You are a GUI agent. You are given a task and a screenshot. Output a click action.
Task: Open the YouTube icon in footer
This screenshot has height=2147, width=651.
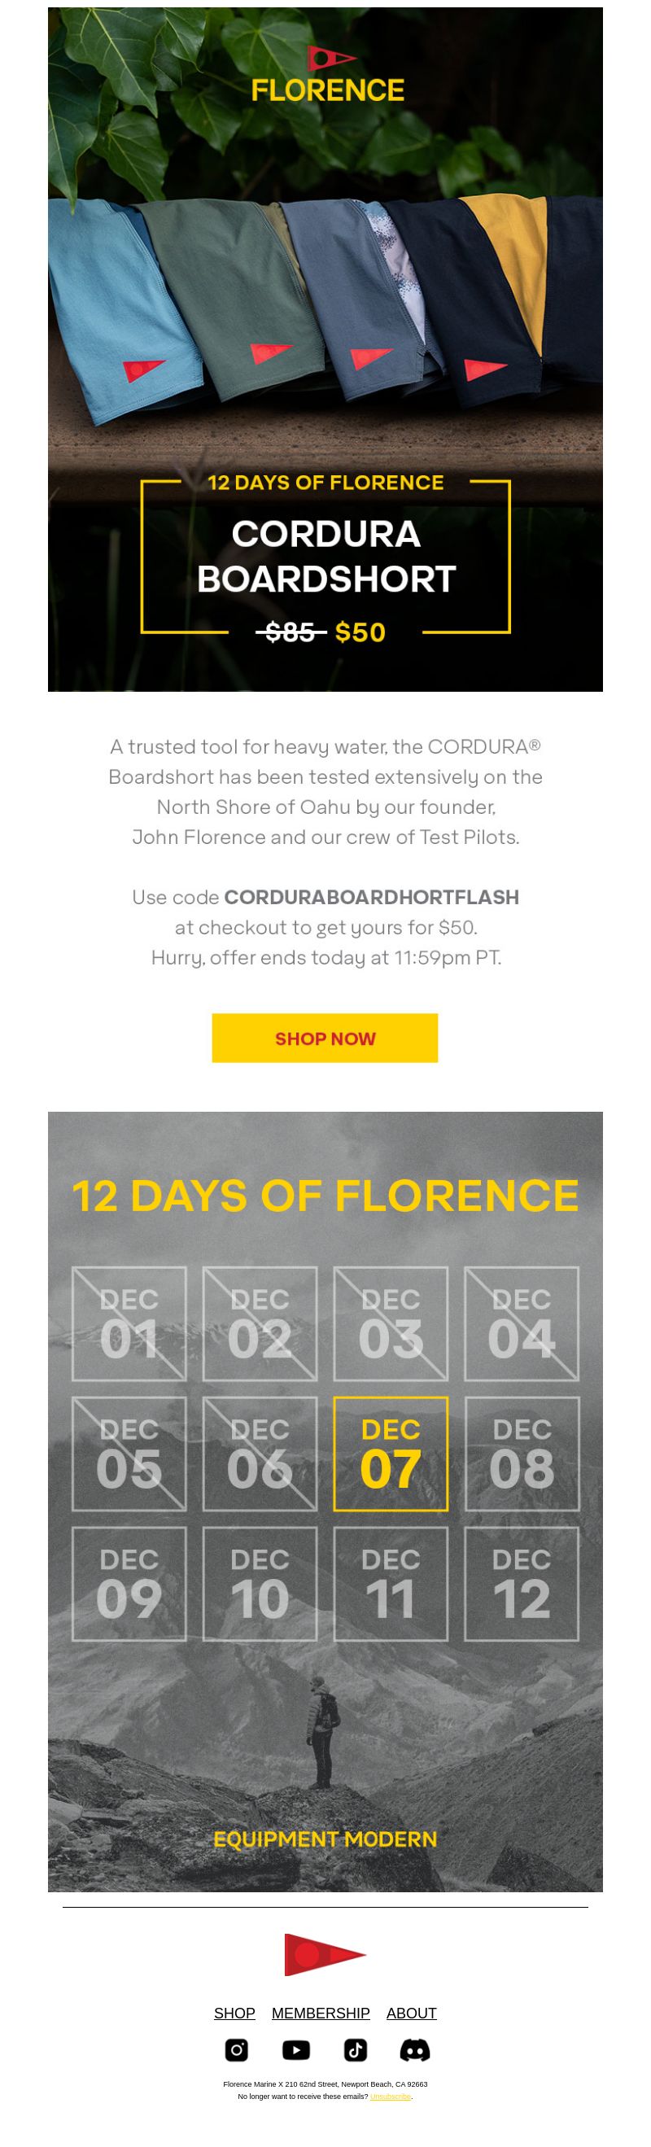pos(296,2049)
